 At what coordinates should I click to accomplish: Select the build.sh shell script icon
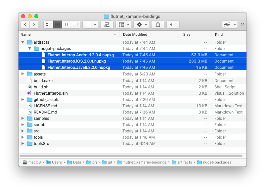coord(30,87)
